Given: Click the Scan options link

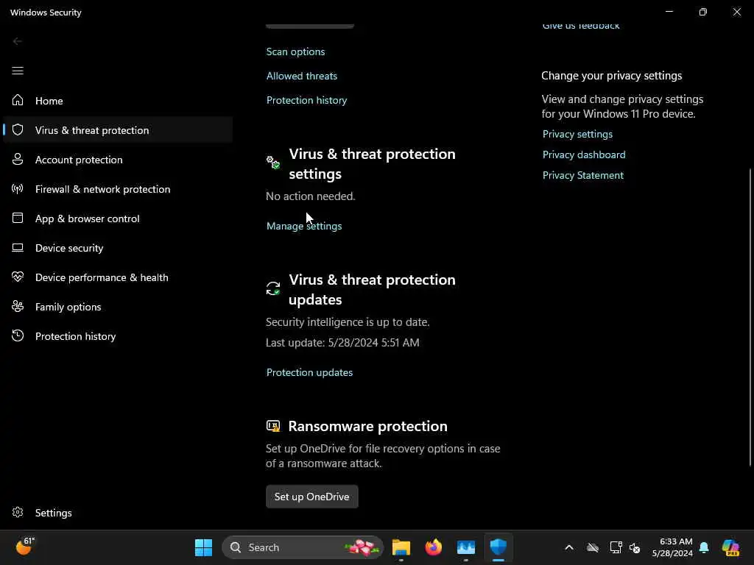Looking at the screenshot, I should [x=296, y=51].
